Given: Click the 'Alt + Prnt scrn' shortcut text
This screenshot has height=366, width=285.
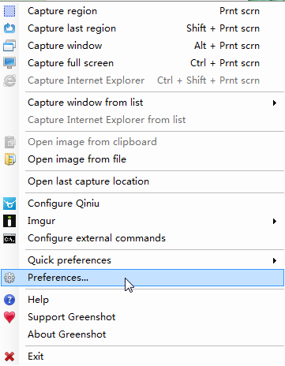Looking at the screenshot, I should 227,46.
